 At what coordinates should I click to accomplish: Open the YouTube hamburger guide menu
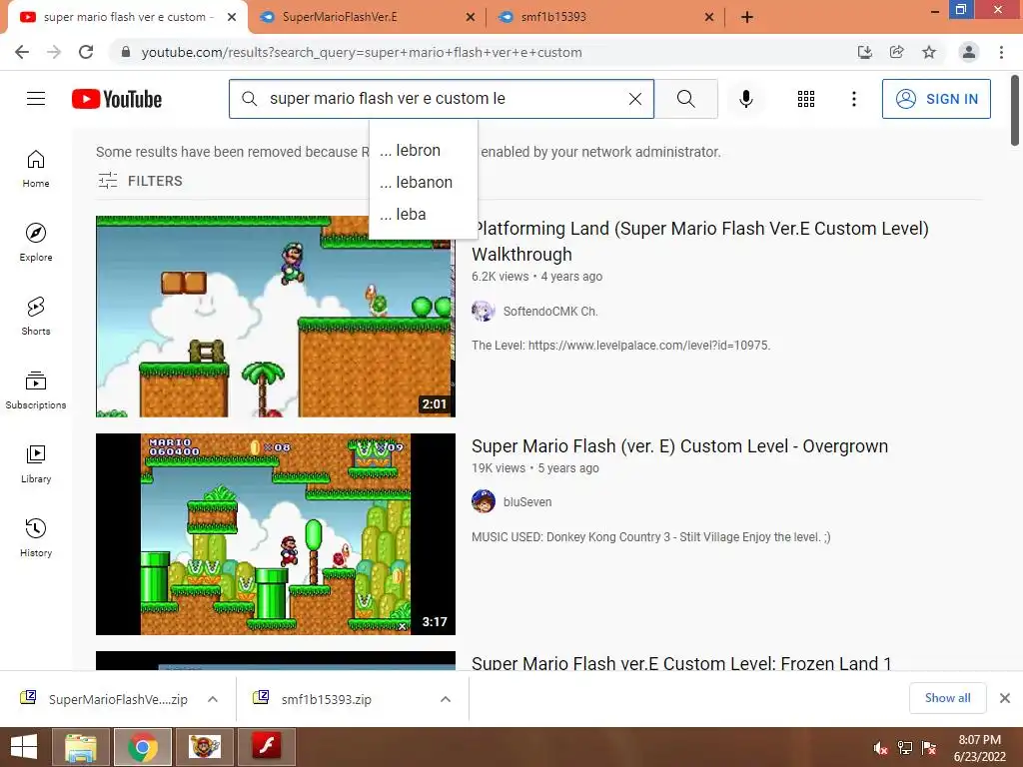(x=36, y=99)
